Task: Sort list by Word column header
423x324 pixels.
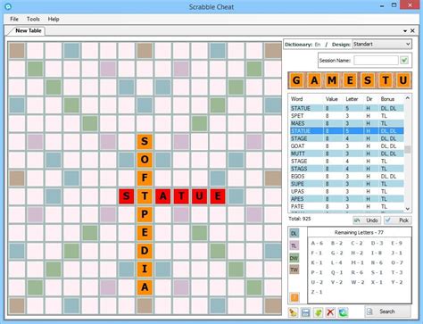Action: pyautogui.click(x=296, y=99)
